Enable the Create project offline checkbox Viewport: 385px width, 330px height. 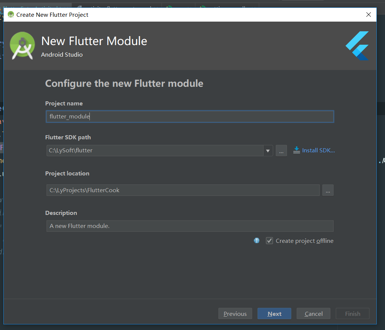(x=269, y=241)
